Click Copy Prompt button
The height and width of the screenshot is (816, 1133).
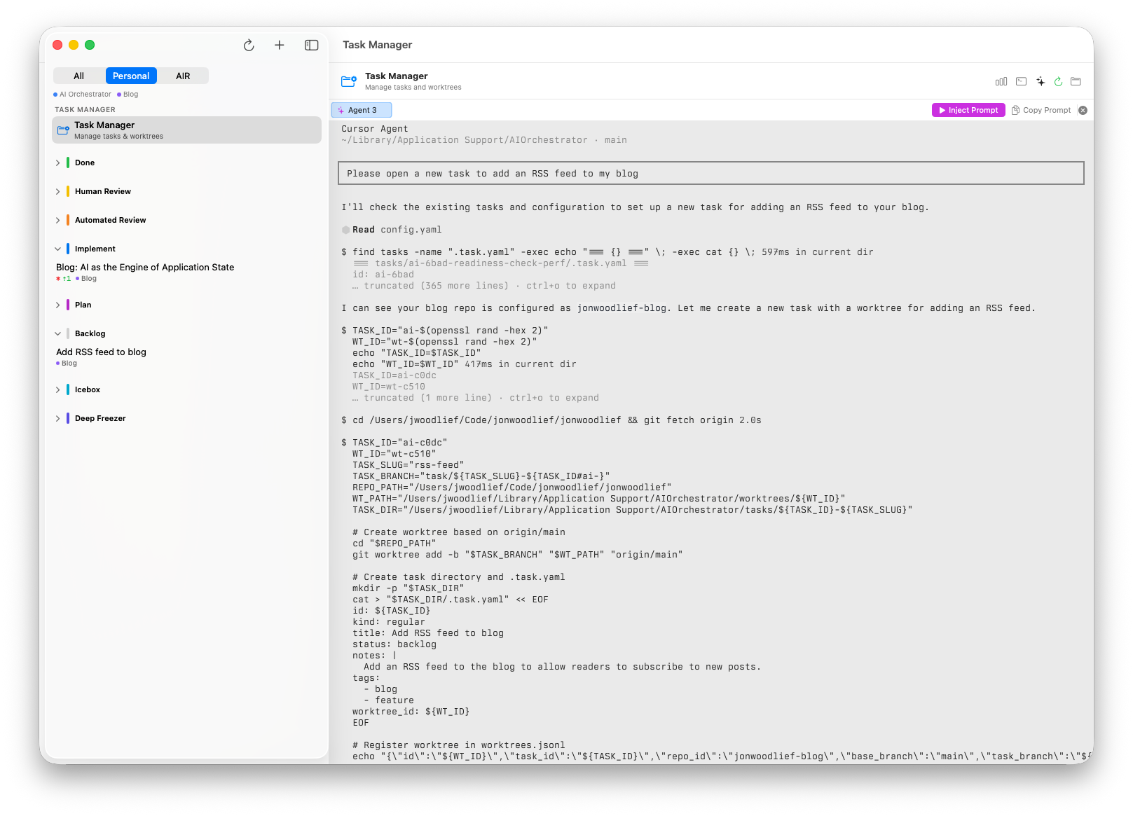tap(1041, 111)
